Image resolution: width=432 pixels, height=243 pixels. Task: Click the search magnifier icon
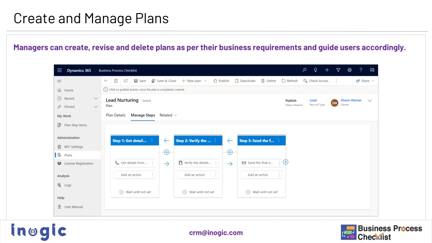pyautogui.click(x=304, y=70)
